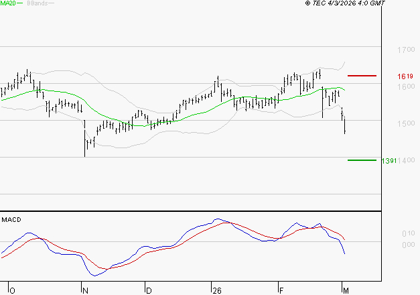This screenshot has height=295, width=420.
Task: Click the F month marker on time axis
Action: [281, 290]
